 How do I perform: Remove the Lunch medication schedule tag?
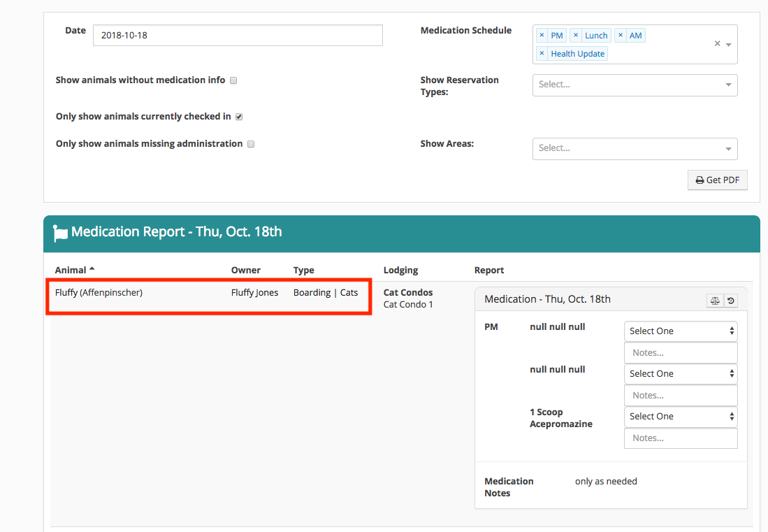click(x=575, y=34)
